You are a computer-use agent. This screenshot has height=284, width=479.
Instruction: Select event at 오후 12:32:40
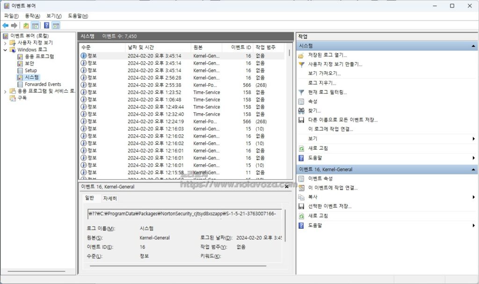tap(182, 114)
